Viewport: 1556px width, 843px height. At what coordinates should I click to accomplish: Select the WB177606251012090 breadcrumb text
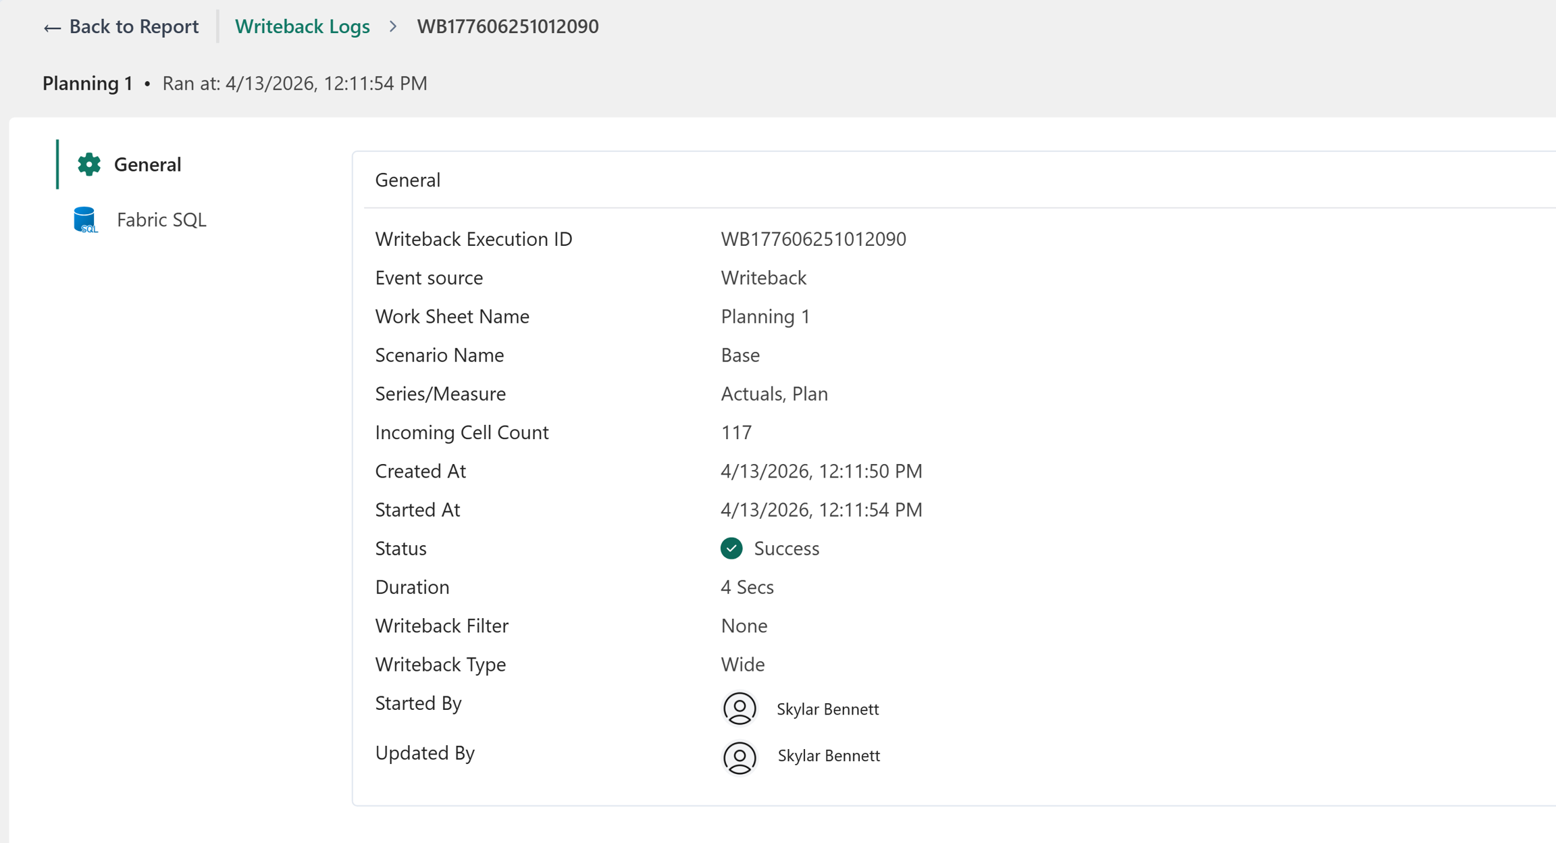click(508, 26)
